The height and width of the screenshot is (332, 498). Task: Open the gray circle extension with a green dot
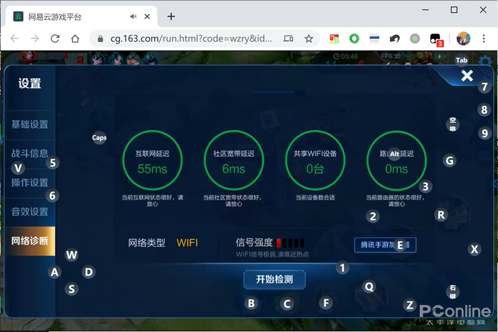(x=415, y=38)
